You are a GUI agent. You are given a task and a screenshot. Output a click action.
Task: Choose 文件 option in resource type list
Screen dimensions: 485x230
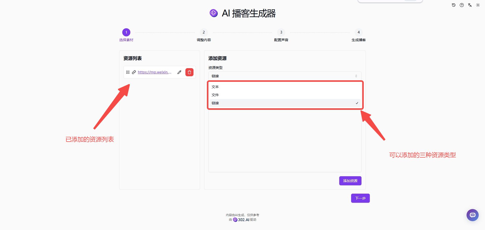pyautogui.click(x=285, y=95)
